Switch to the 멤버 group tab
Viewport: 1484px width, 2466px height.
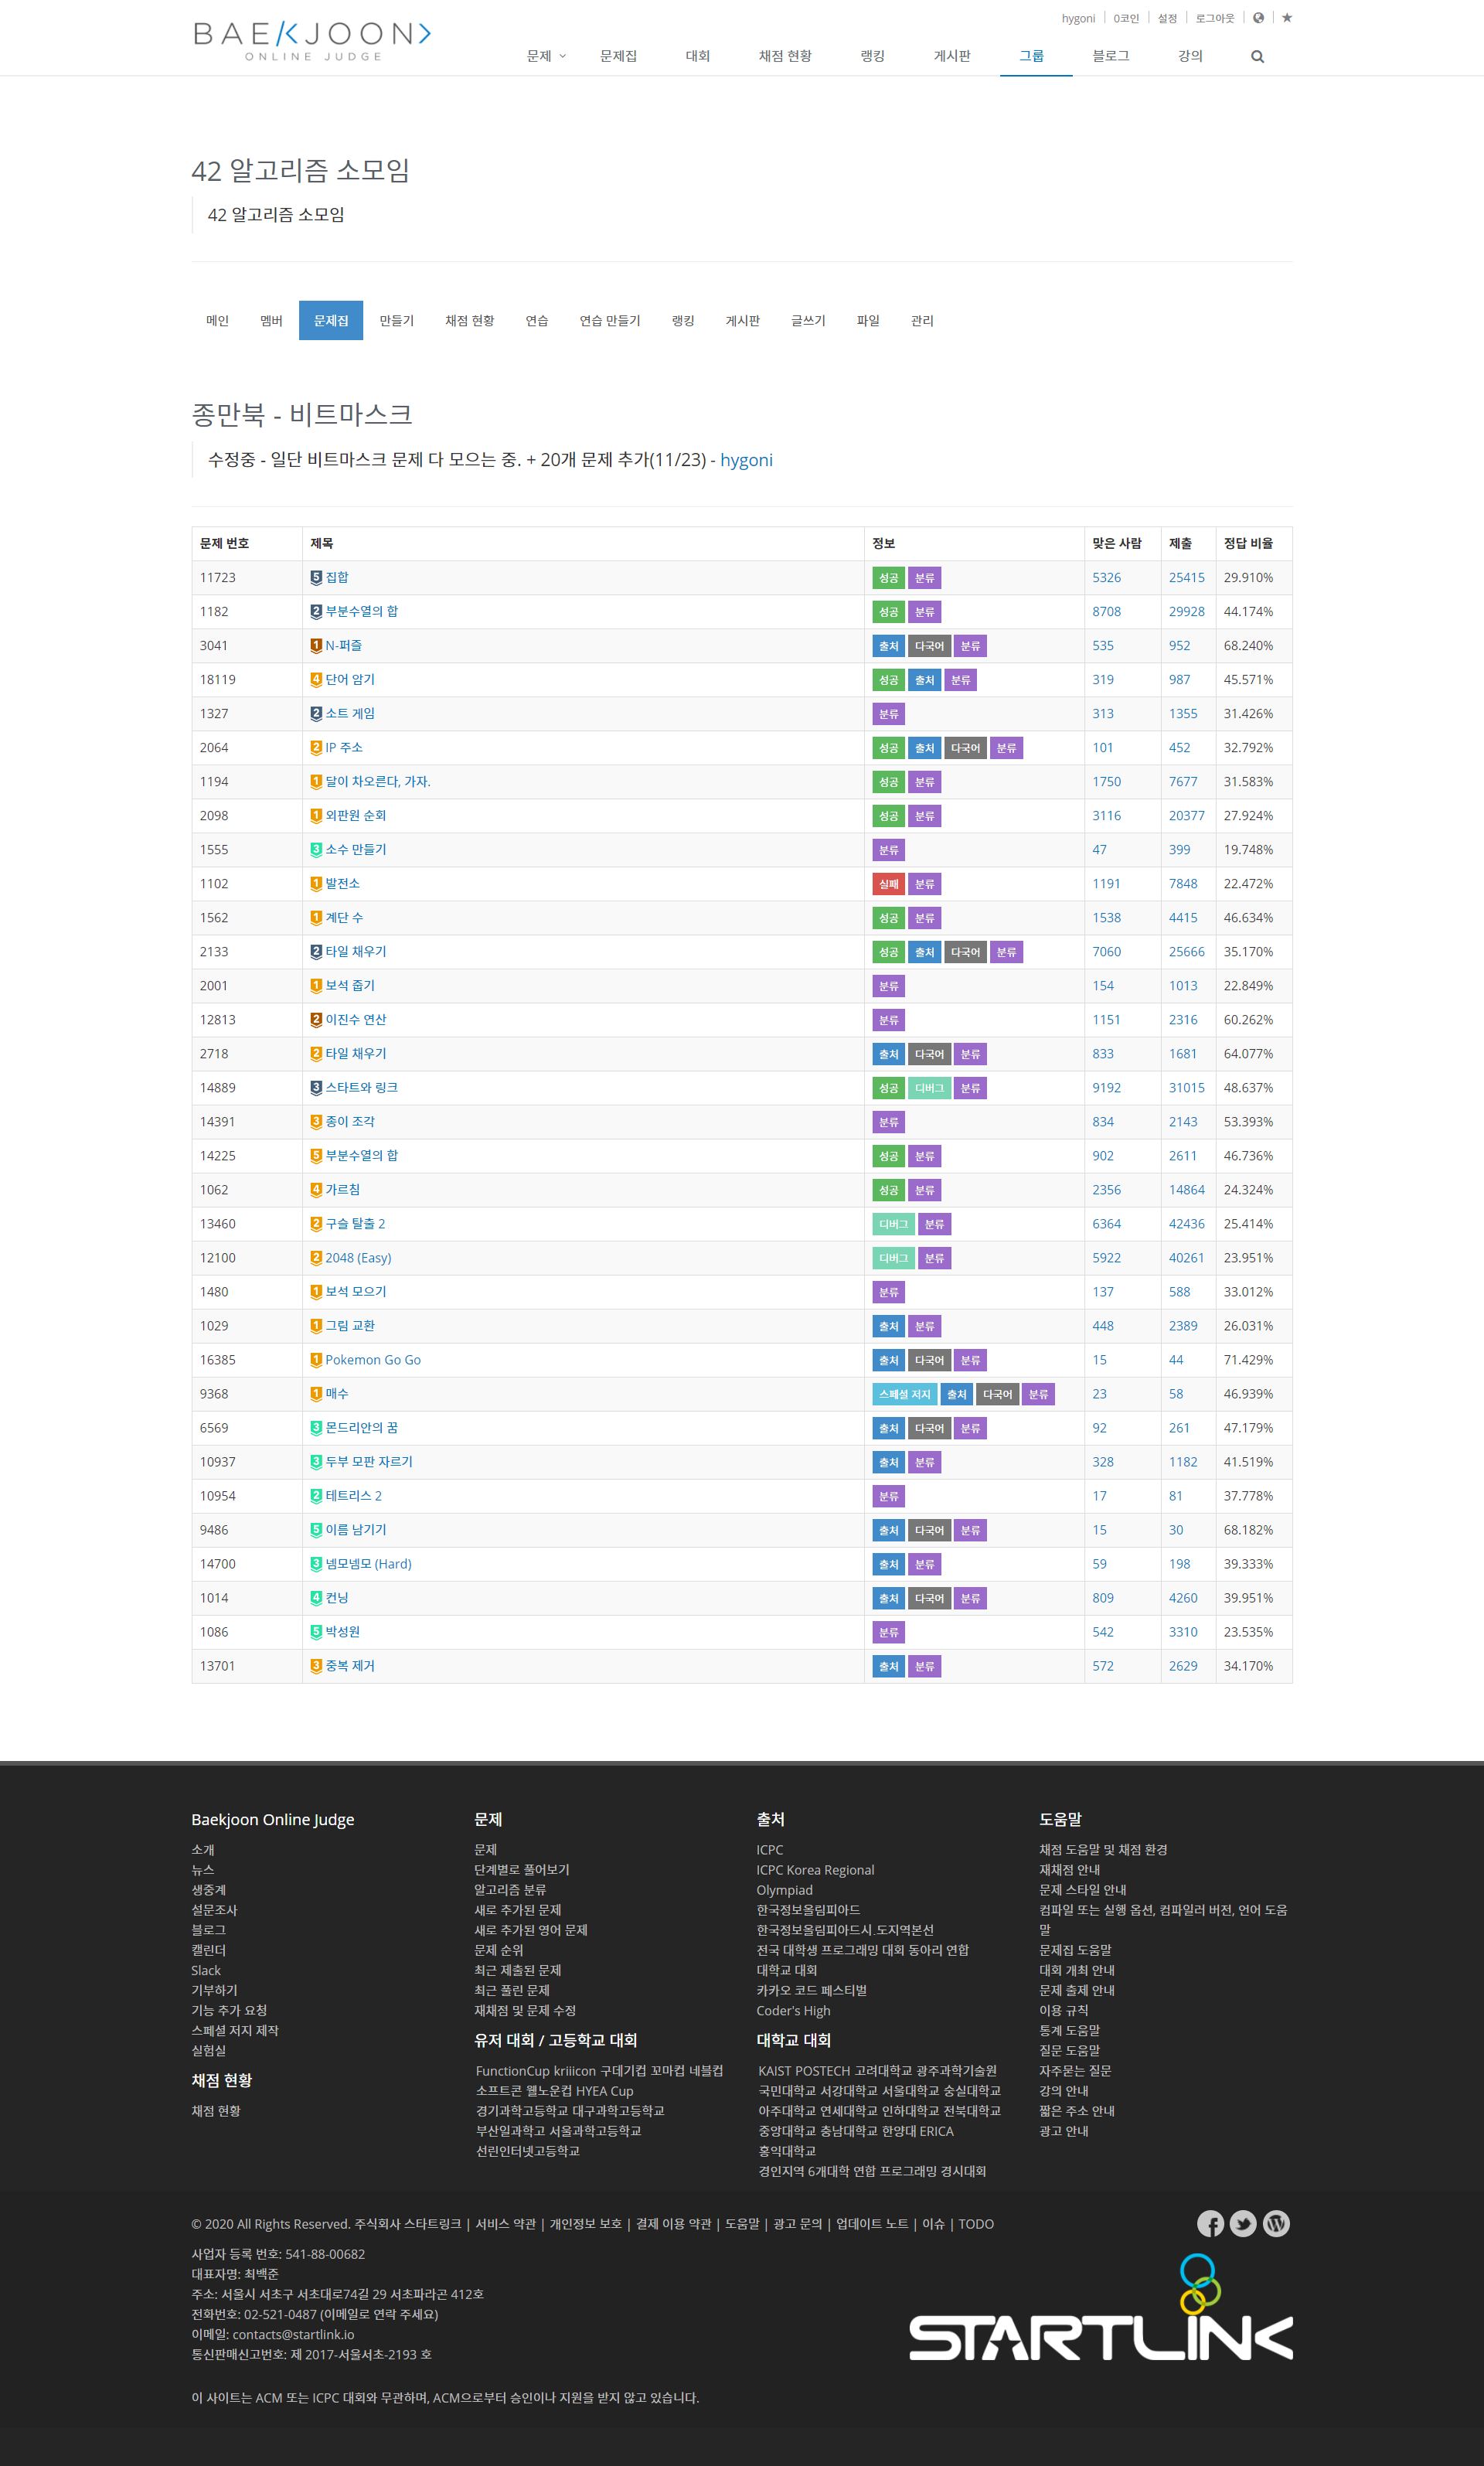[x=271, y=321]
